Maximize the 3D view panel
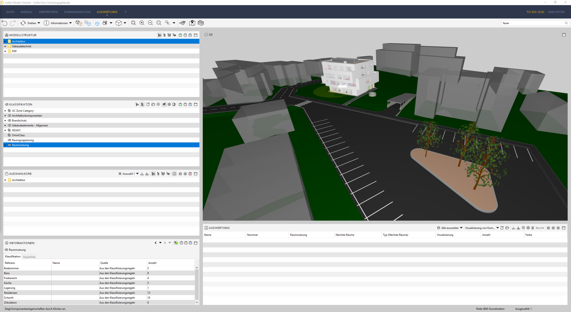Image resolution: width=571 pixels, height=312 pixels. pos(564,35)
